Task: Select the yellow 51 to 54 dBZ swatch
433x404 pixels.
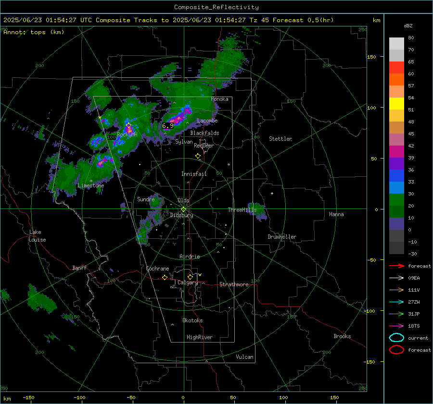Action: [x=396, y=104]
